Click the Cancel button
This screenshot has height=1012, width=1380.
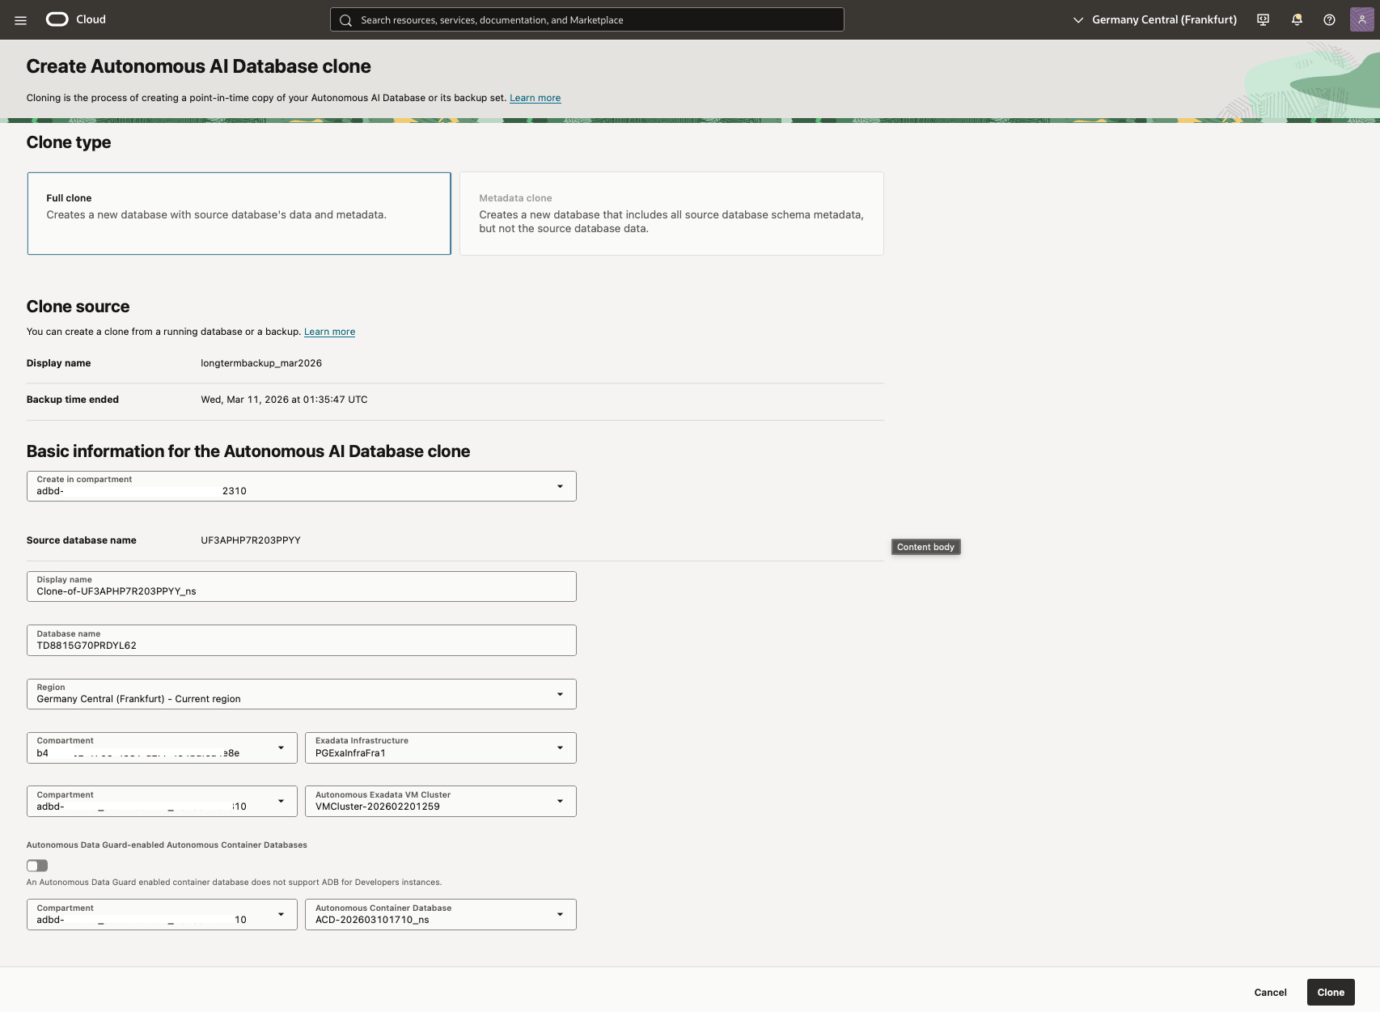tap(1270, 993)
